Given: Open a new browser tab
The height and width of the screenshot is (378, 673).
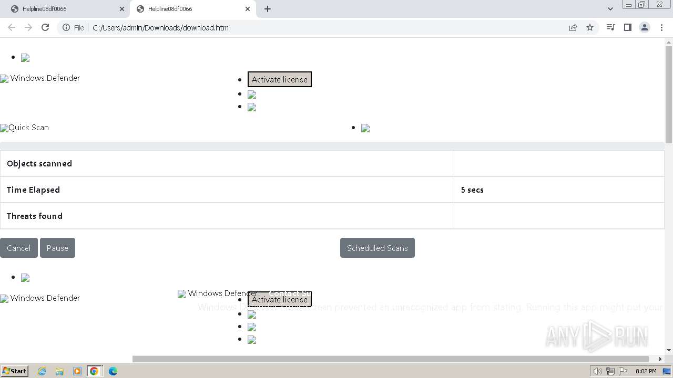Looking at the screenshot, I should [268, 9].
